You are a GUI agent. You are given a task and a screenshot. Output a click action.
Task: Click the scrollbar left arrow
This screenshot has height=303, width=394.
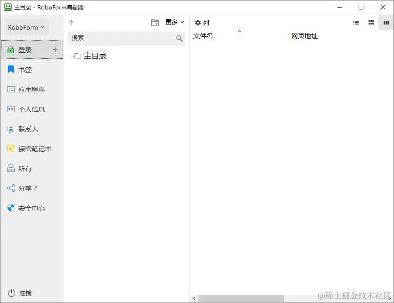pyautogui.click(x=194, y=298)
